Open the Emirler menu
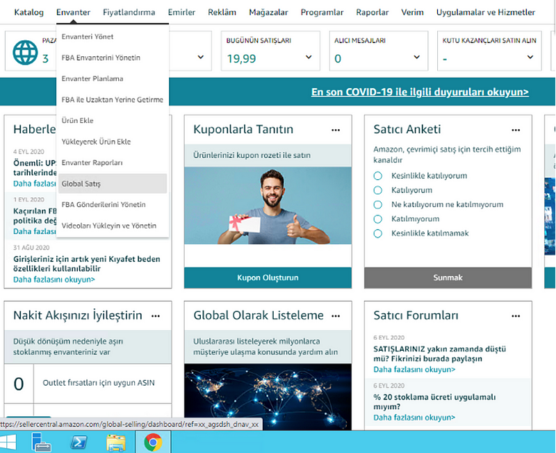 (x=181, y=13)
